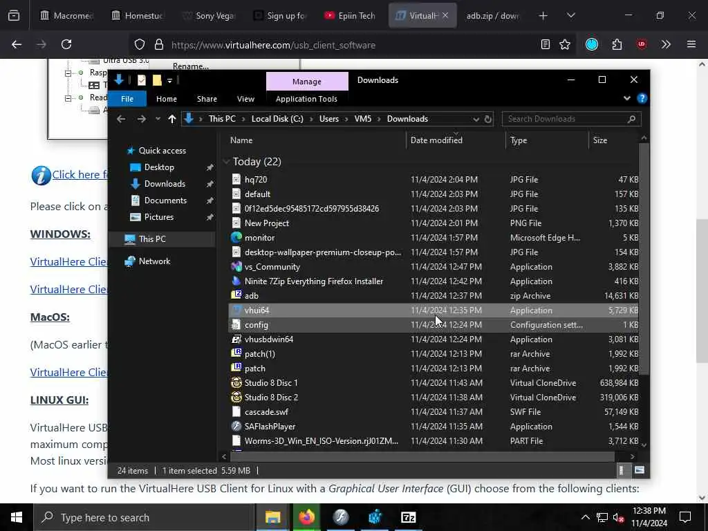Click the New folder quick access toolbar icon

pos(157,80)
